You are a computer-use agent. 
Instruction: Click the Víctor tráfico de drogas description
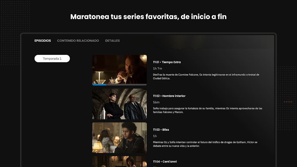click(205, 144)
